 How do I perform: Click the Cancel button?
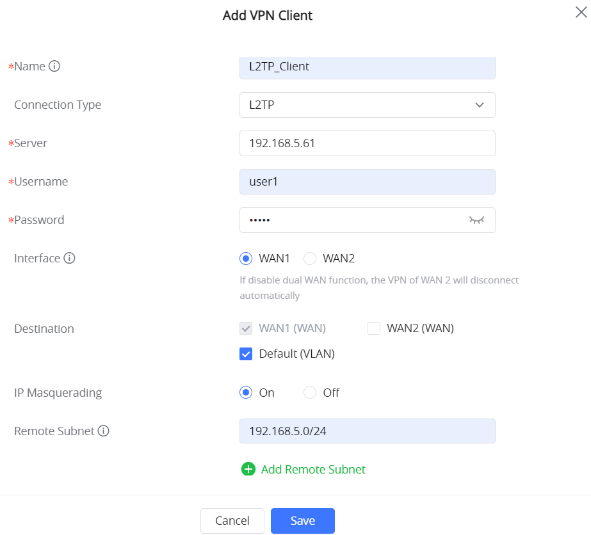coord(232,521)
